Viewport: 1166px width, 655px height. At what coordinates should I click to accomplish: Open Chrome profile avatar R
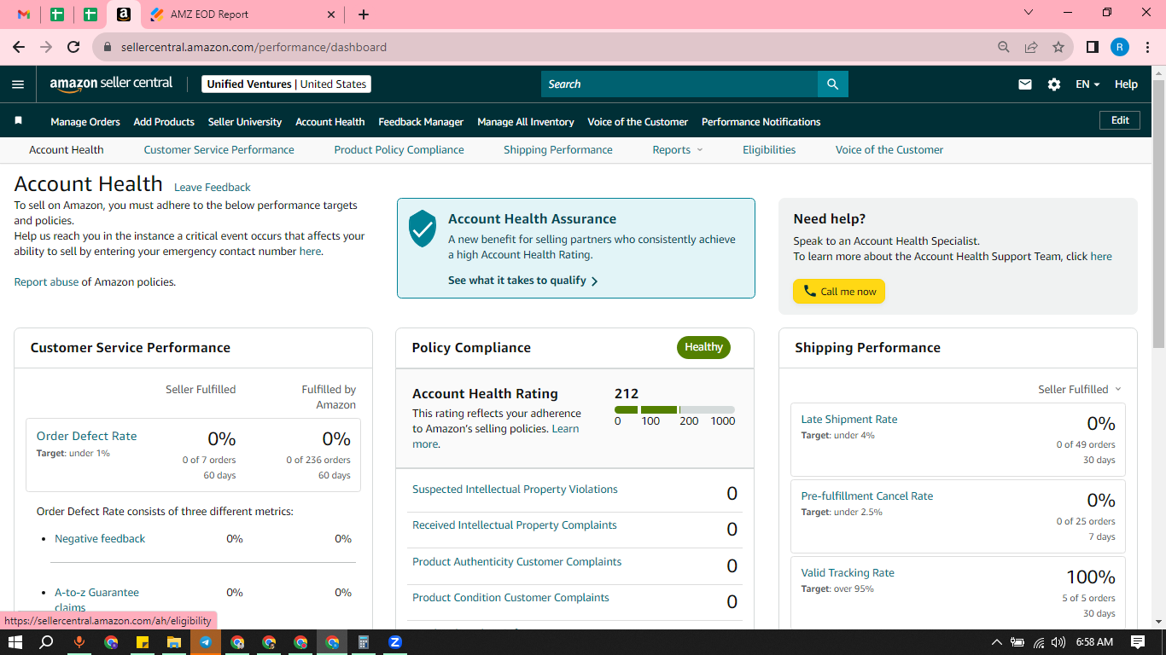(x=1120, y=47)
